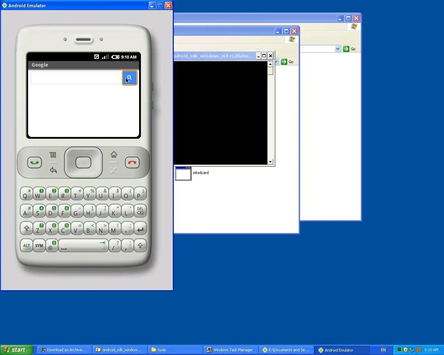Tap the enter return key
The image size is (444, 355).
coord(140,228)
